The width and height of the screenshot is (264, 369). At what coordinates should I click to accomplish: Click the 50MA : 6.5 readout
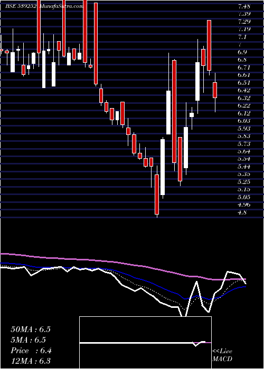click(31, 329)
